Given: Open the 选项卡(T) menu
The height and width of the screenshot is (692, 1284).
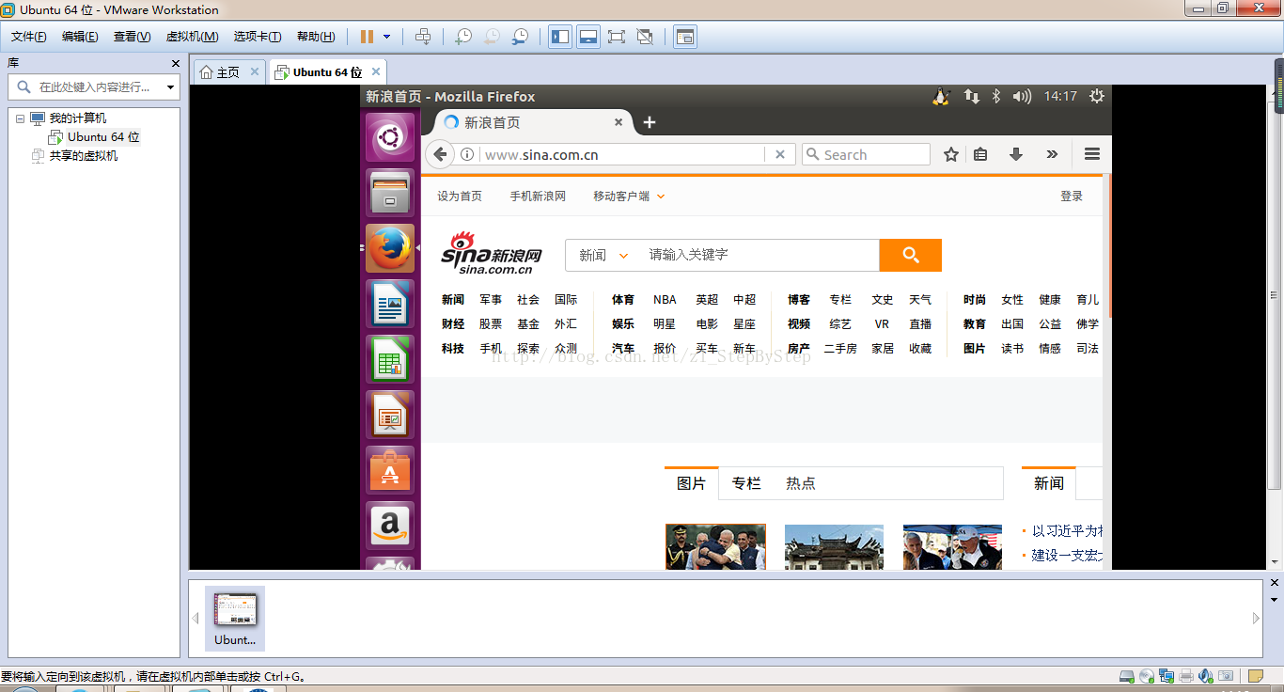Looking at the screenshot, I should [258, 37].
